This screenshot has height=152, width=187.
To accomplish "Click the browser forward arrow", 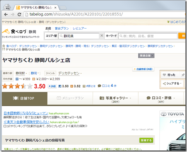I will 13,14.
